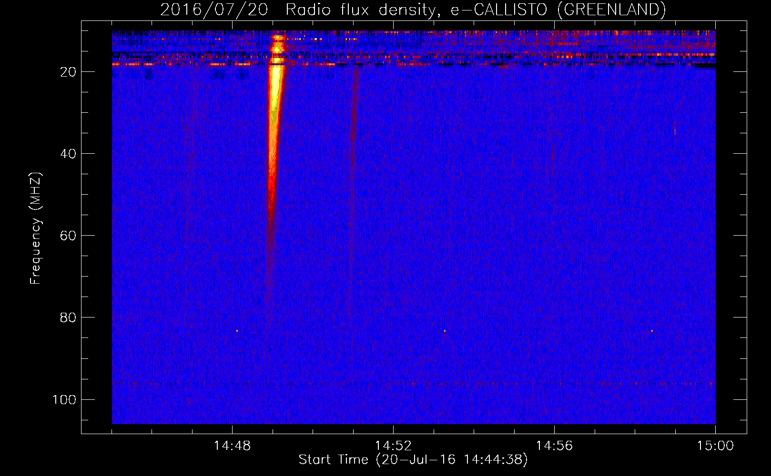The width and height of the screenshot is (771, 476).
Task: Click the 14:48 time tick label
Action: click(x=232, y=446)
